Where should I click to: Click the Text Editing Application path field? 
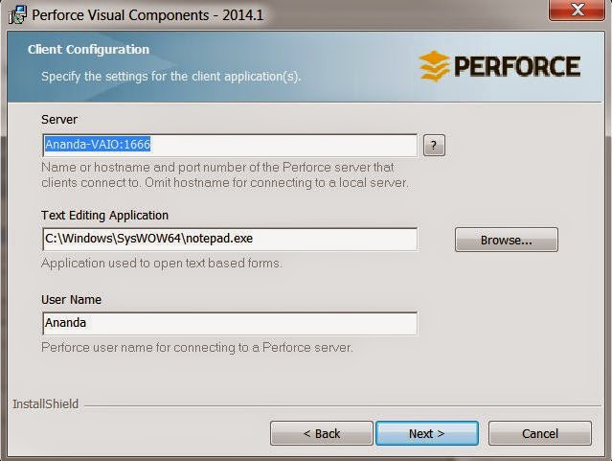tap(230, 239)
